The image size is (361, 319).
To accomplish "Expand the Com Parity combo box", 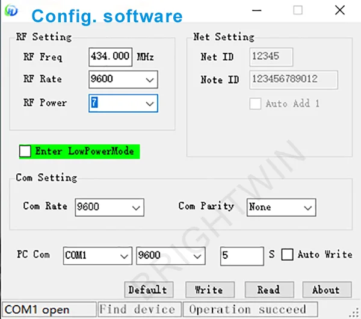I will tap(281, 207).
